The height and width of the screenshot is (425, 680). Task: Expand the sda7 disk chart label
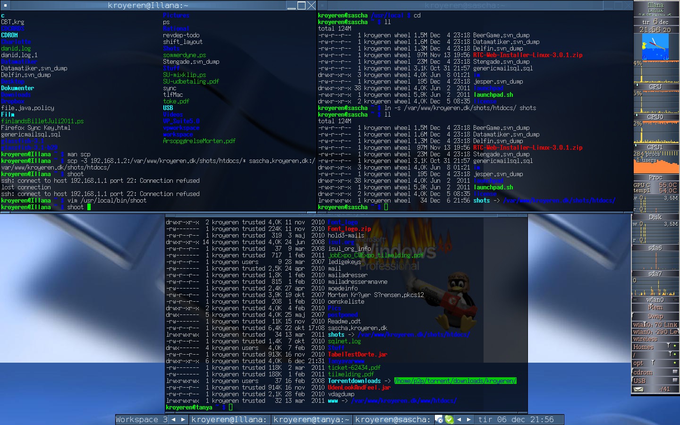(x=655, y=273)
